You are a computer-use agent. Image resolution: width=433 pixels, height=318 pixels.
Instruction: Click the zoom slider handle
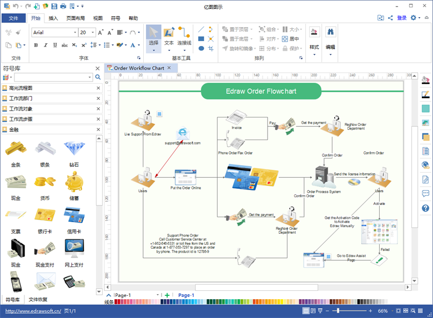pos(338,311)
